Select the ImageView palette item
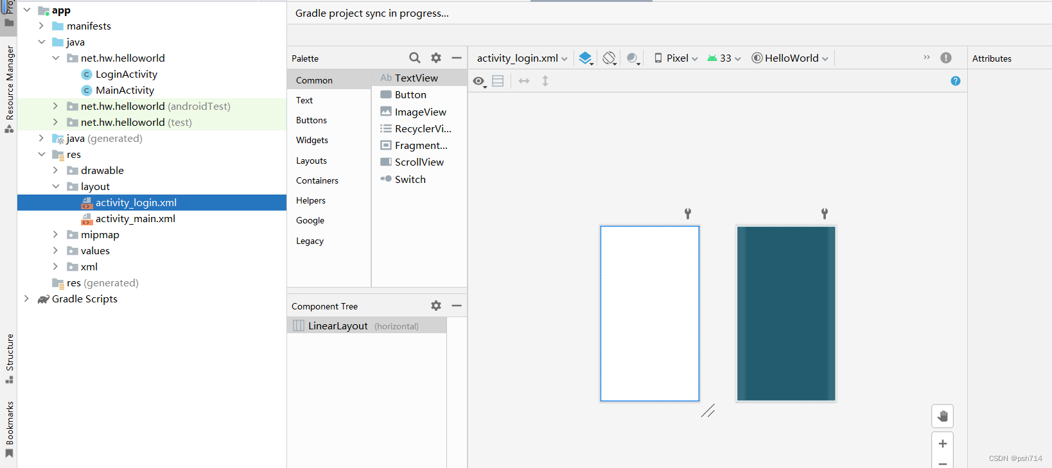This screenshot has width=1052, height=468. point(419,112)
